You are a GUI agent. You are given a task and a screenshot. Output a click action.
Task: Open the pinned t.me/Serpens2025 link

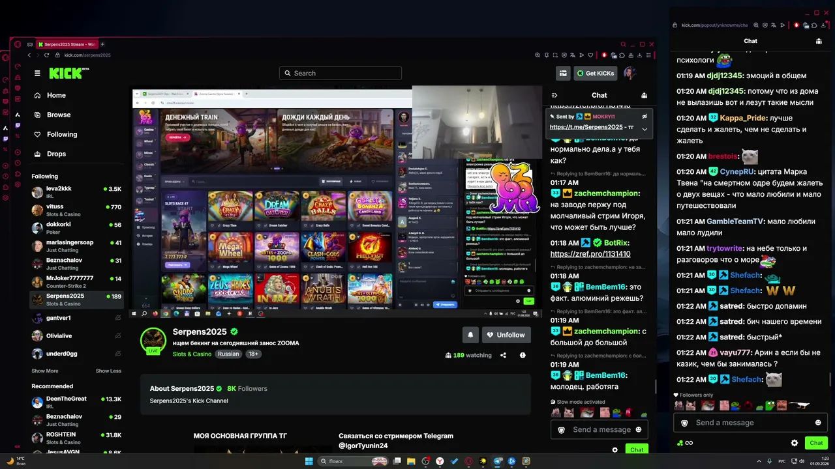pos(586,127)
